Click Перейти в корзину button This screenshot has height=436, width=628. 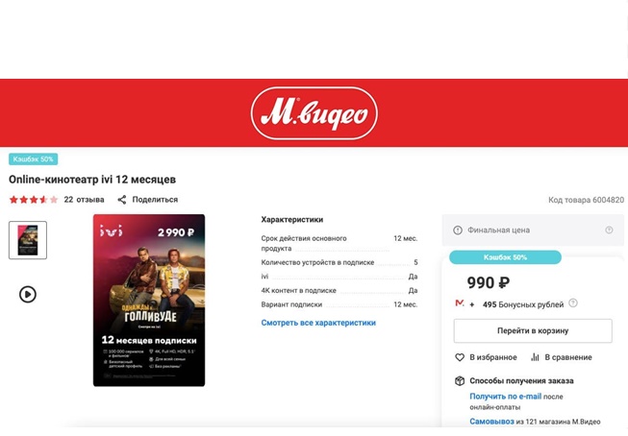(533, 330)
